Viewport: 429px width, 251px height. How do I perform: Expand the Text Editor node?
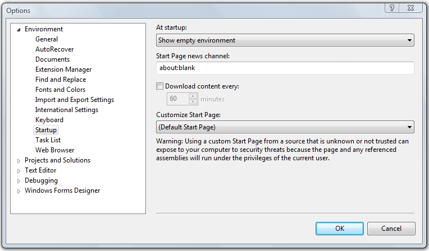[x=19, y=171]
